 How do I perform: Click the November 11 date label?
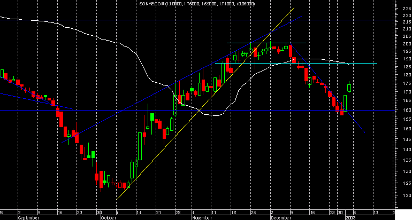tap(213, 213)
